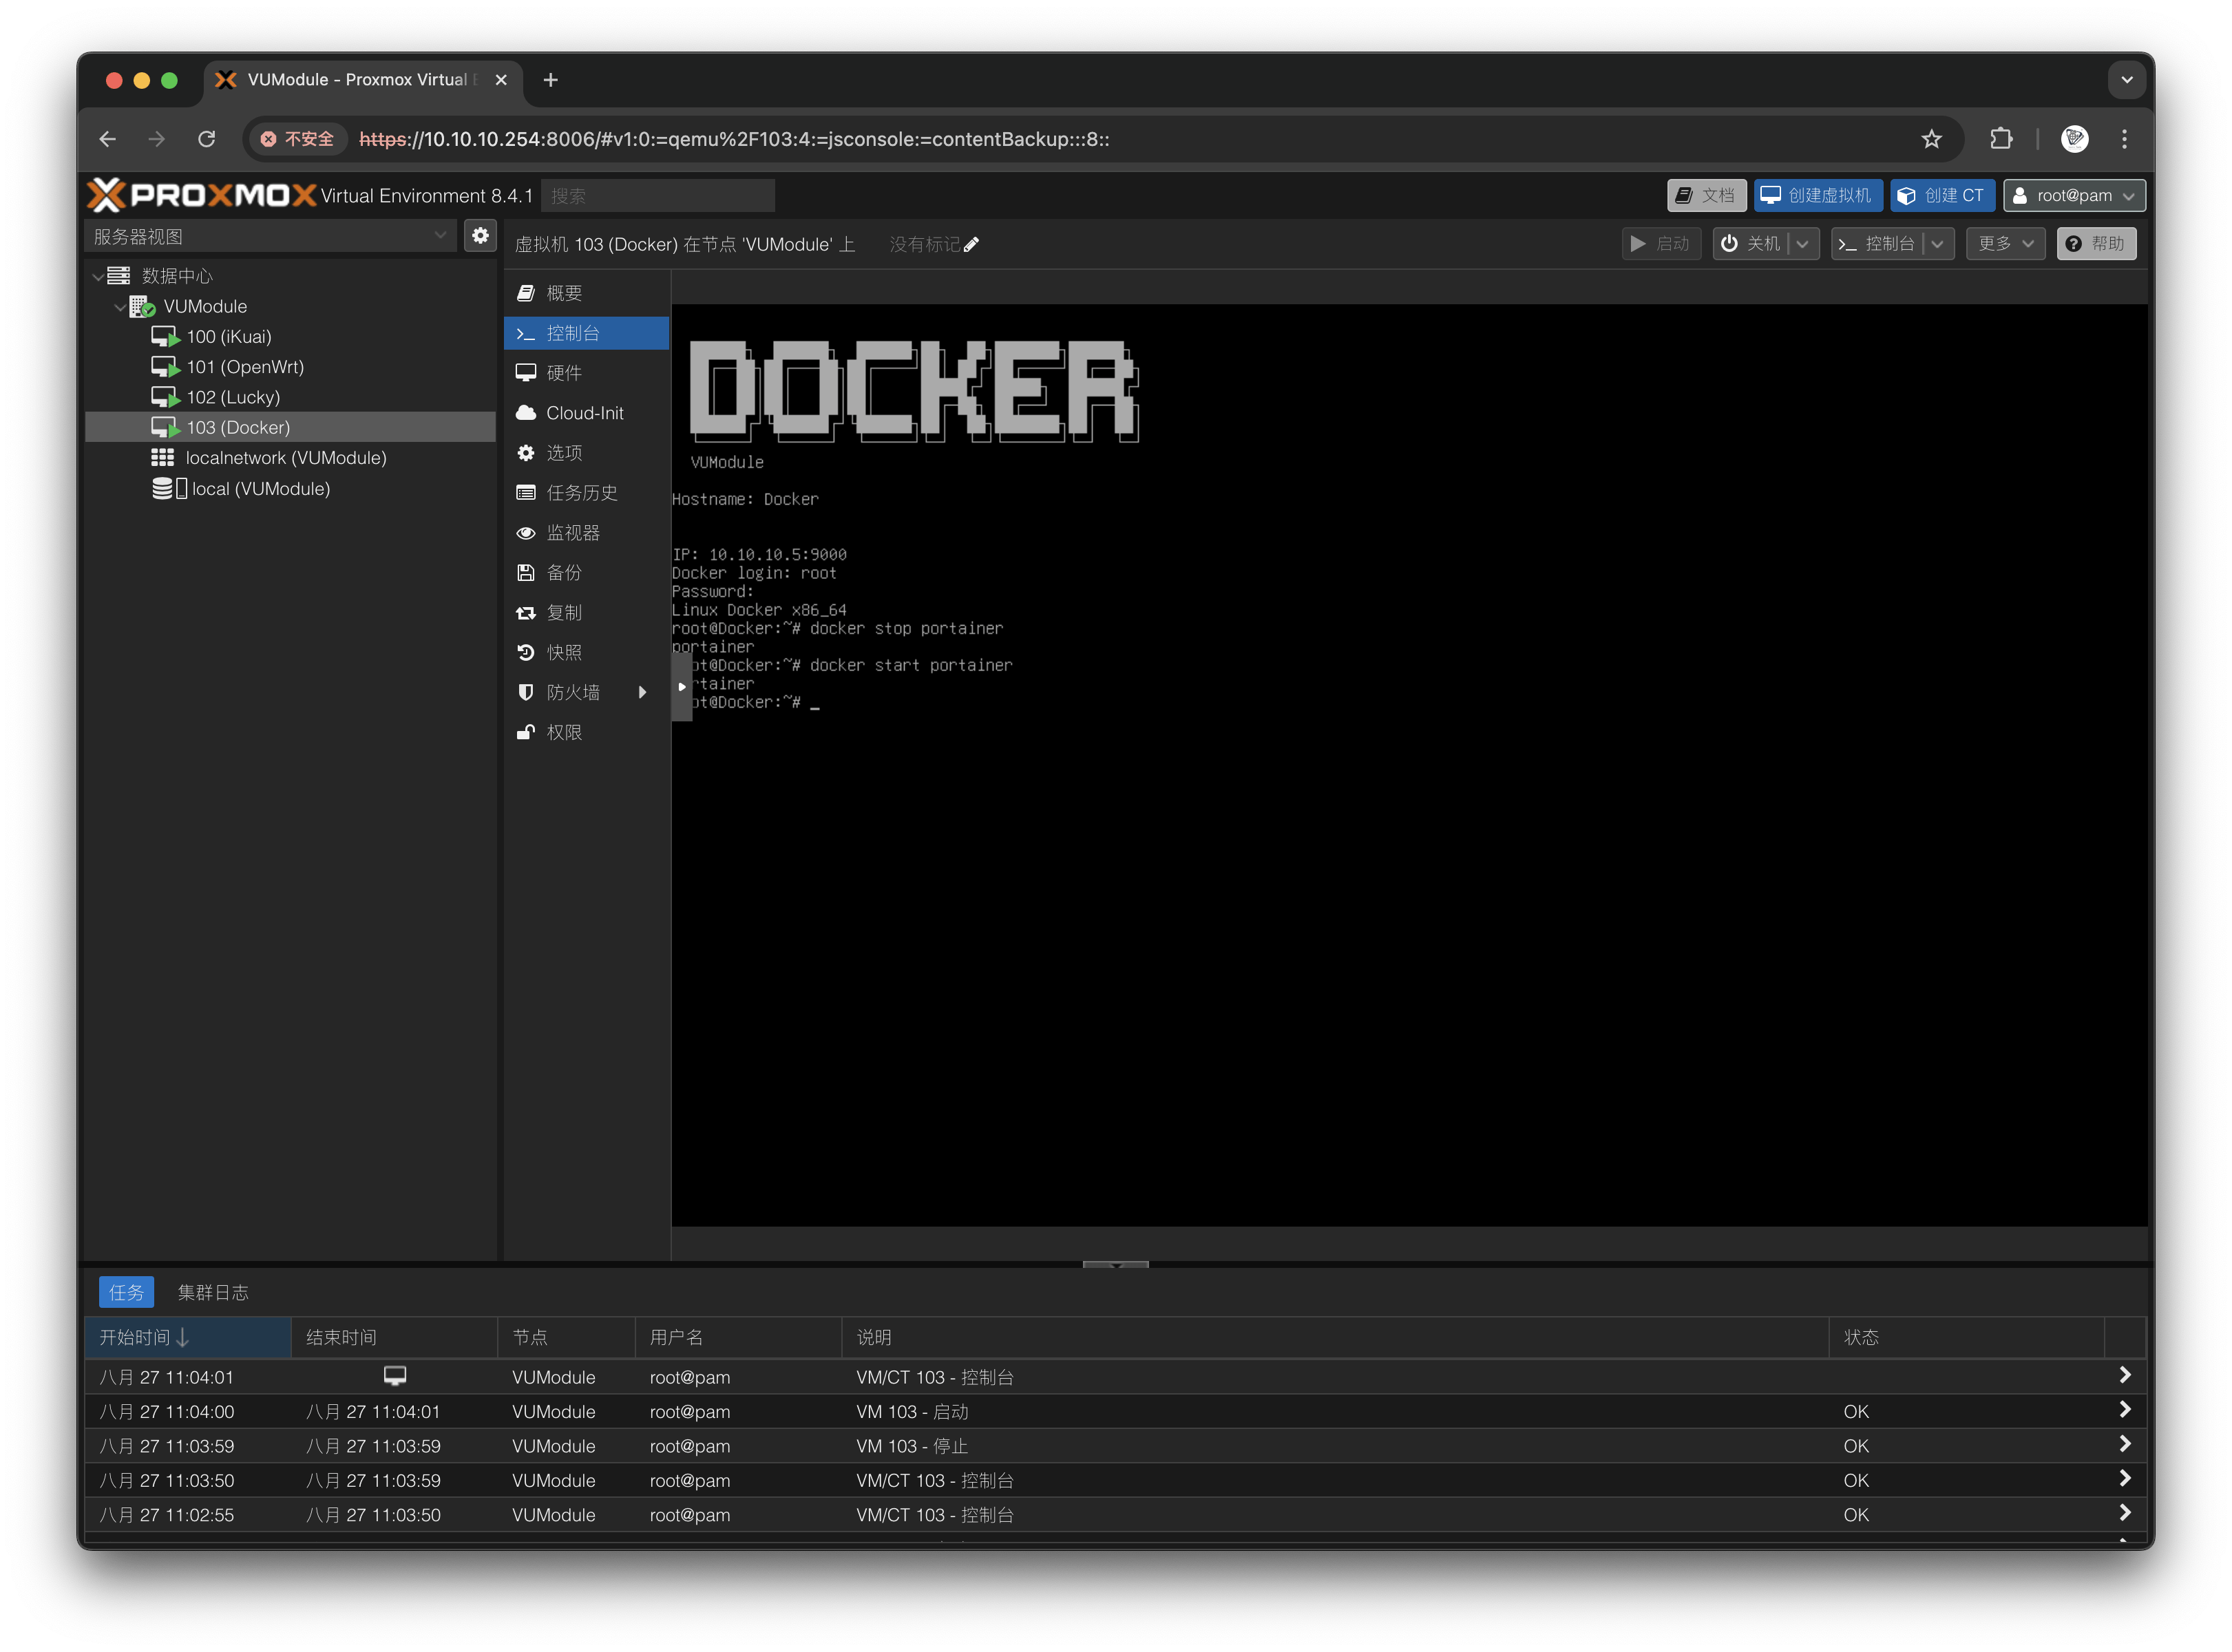Click the gear settings icon beside server view
This screenshot has width=2232, height=1652.
click(x=480, y=236)
